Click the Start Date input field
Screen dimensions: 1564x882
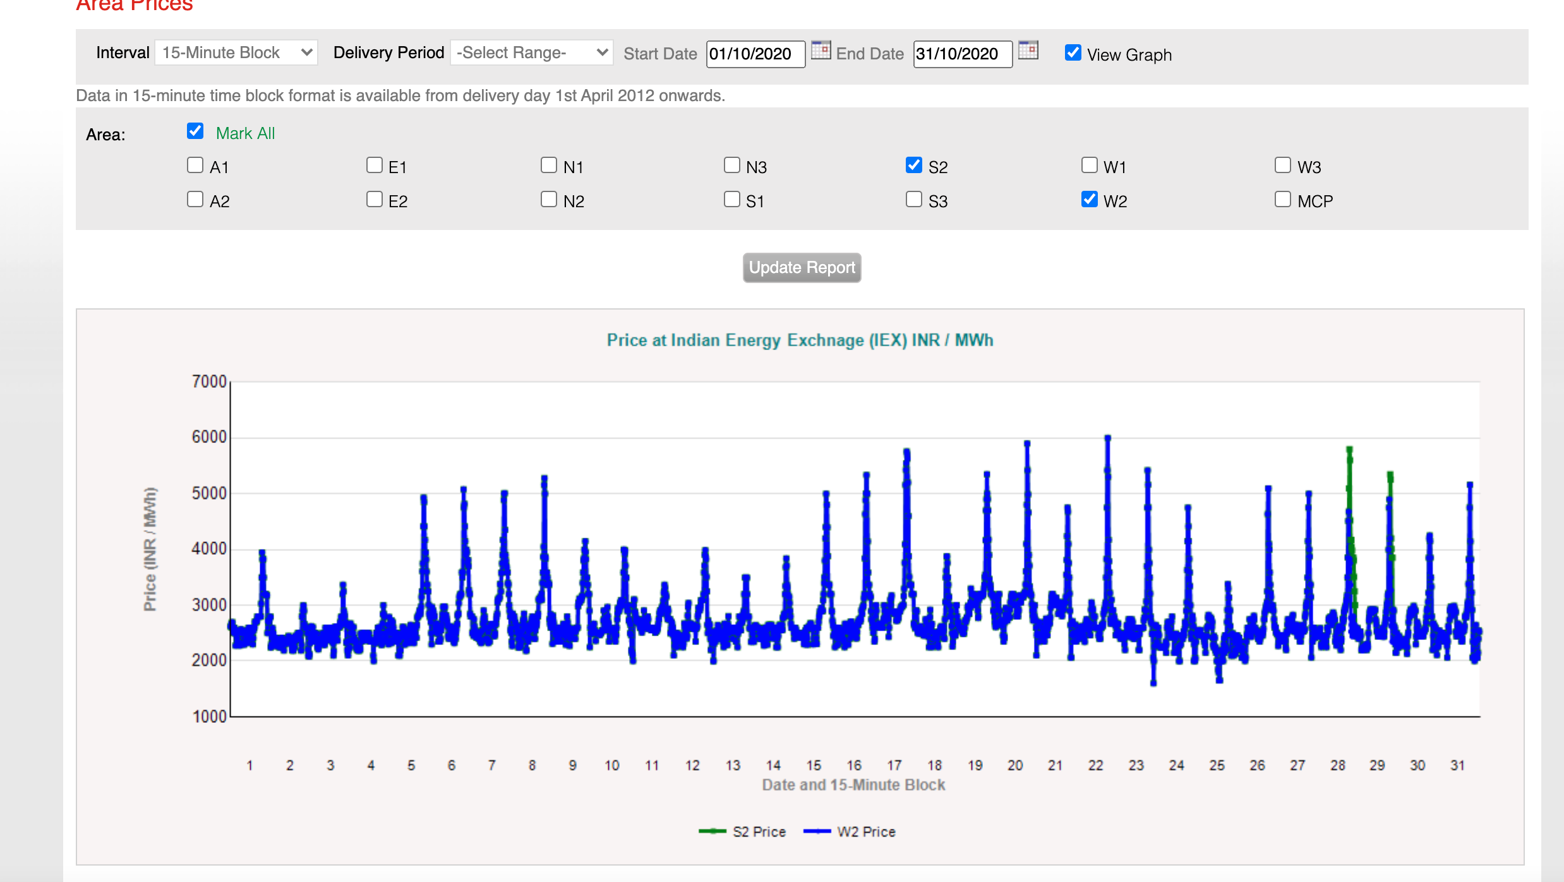coord(755,54)
